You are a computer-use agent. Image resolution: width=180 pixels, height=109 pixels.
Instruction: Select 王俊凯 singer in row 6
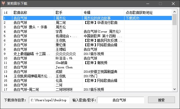click(61, 40)
